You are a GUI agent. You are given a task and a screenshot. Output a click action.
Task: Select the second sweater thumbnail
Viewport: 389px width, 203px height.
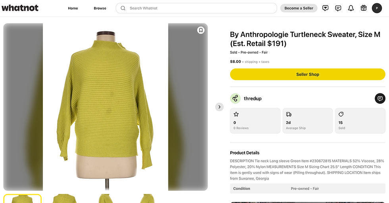coord(64,199)
